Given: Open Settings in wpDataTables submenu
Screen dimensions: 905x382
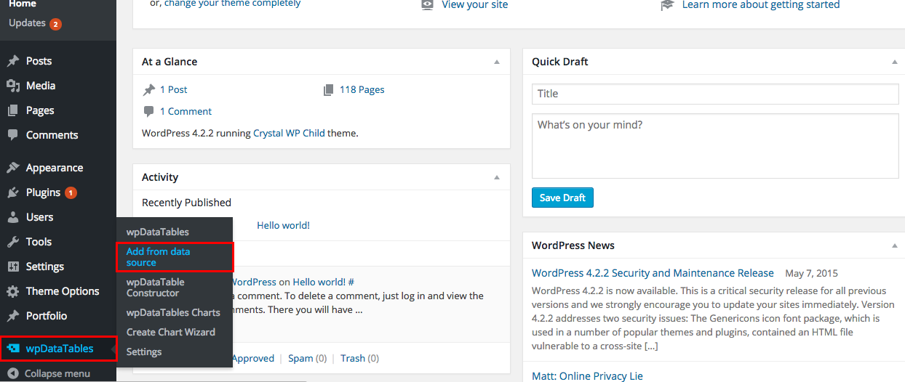Looking at the screenshot, I should [144, 351].
